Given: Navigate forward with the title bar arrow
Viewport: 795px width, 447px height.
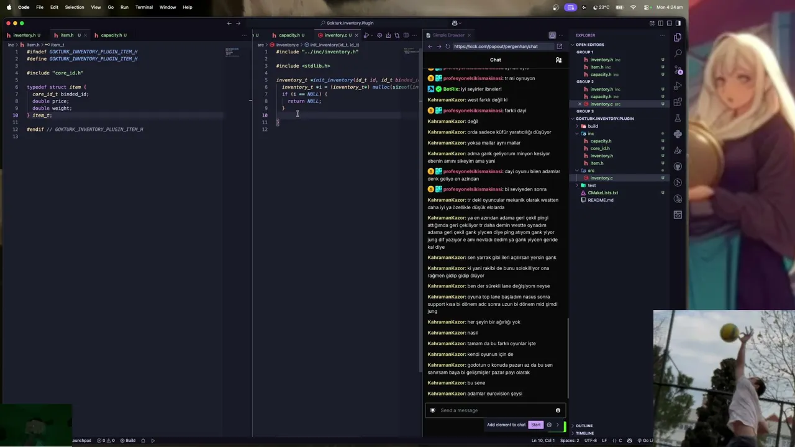Looking at the screenshot, I should (238, 23).
